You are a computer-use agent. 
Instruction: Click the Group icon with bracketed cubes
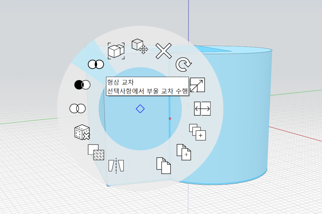point(116,51)
